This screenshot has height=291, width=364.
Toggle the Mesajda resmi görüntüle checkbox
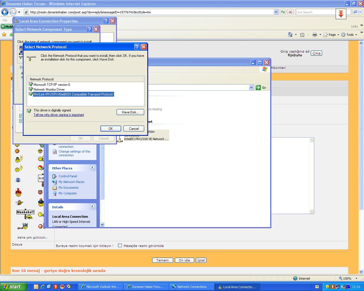pyautogui.click(x=120, y=246)
